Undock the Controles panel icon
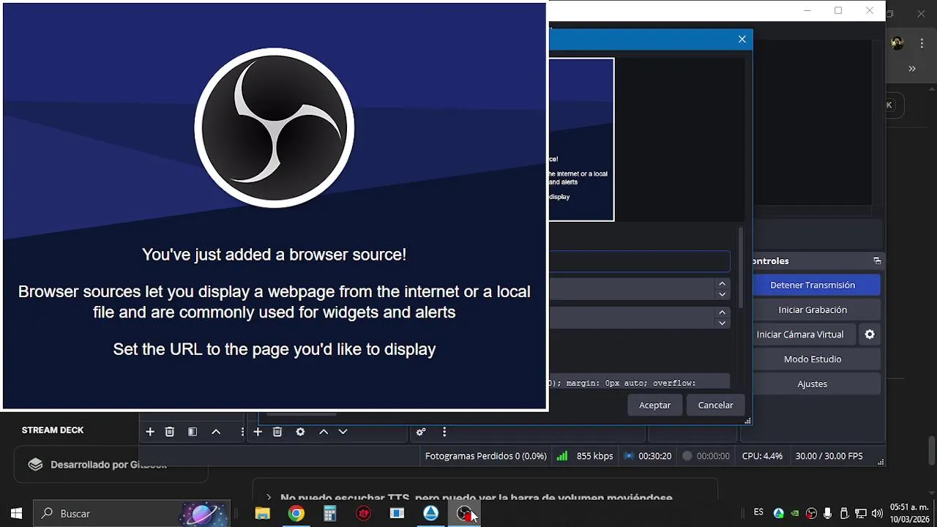 877,261
